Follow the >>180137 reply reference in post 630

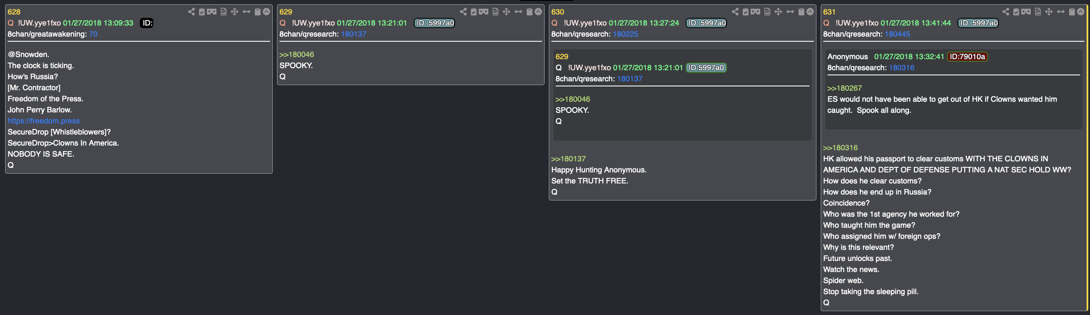click(x=568, y=159)
